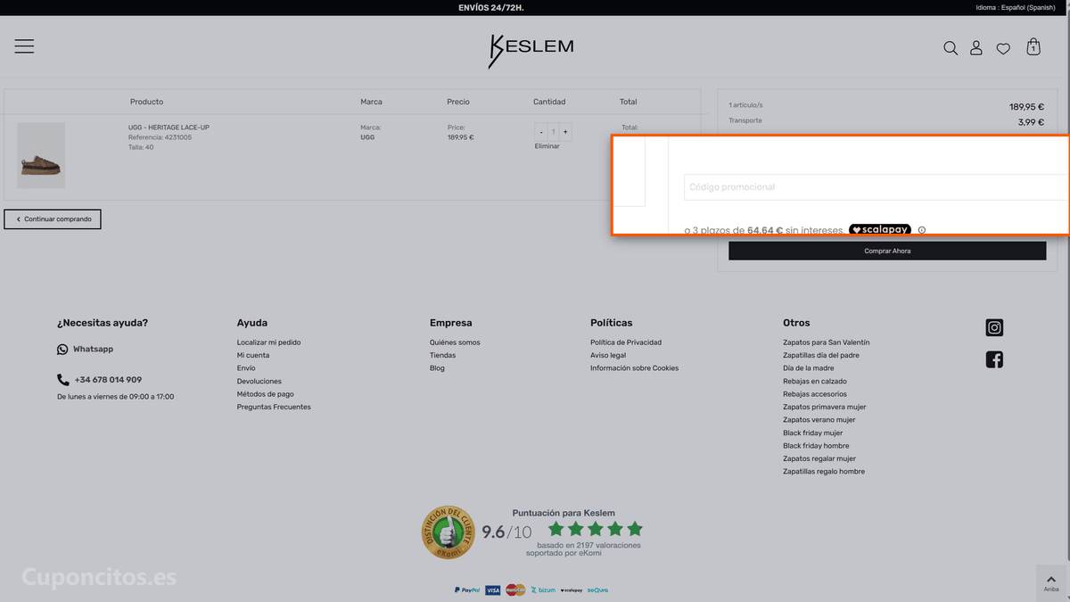Open the hamburger navigation menu

[24, 46]
